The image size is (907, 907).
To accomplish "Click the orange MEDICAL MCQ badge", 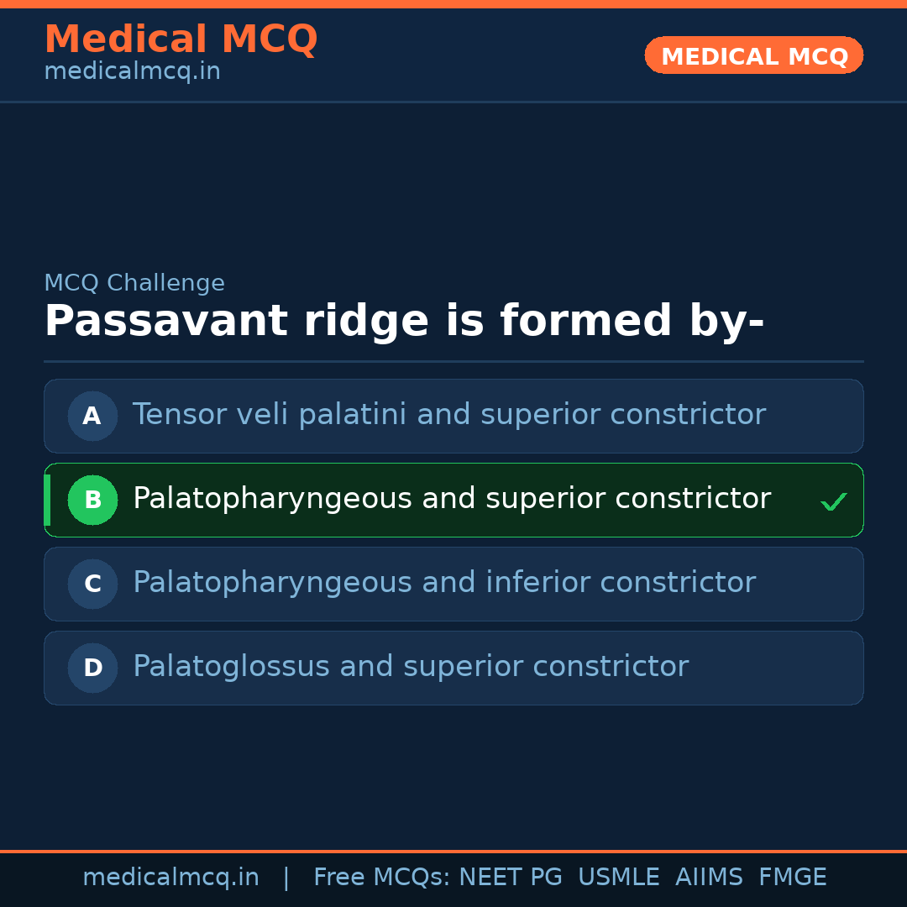I will pyautogui.click(x=753, y=55).
